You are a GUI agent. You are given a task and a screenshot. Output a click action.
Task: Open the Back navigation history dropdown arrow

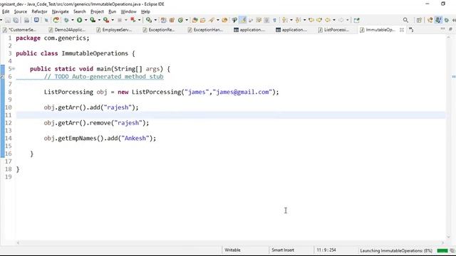pyautogui.click(x=334, y=20)
